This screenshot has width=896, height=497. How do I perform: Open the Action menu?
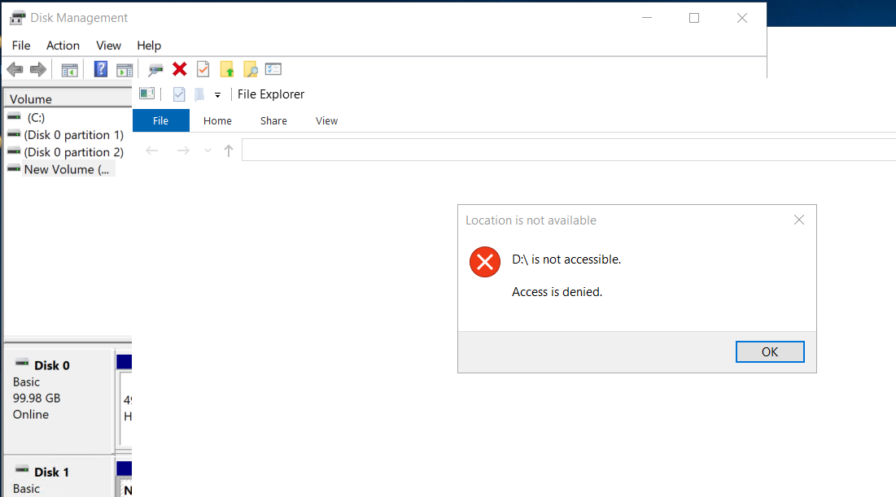(63, 46)
